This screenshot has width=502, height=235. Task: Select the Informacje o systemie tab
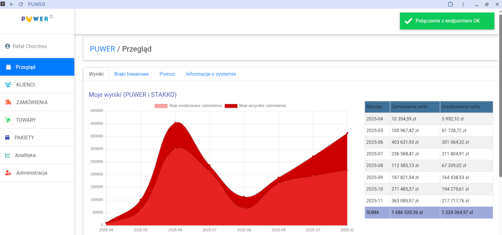pos(211,74)
